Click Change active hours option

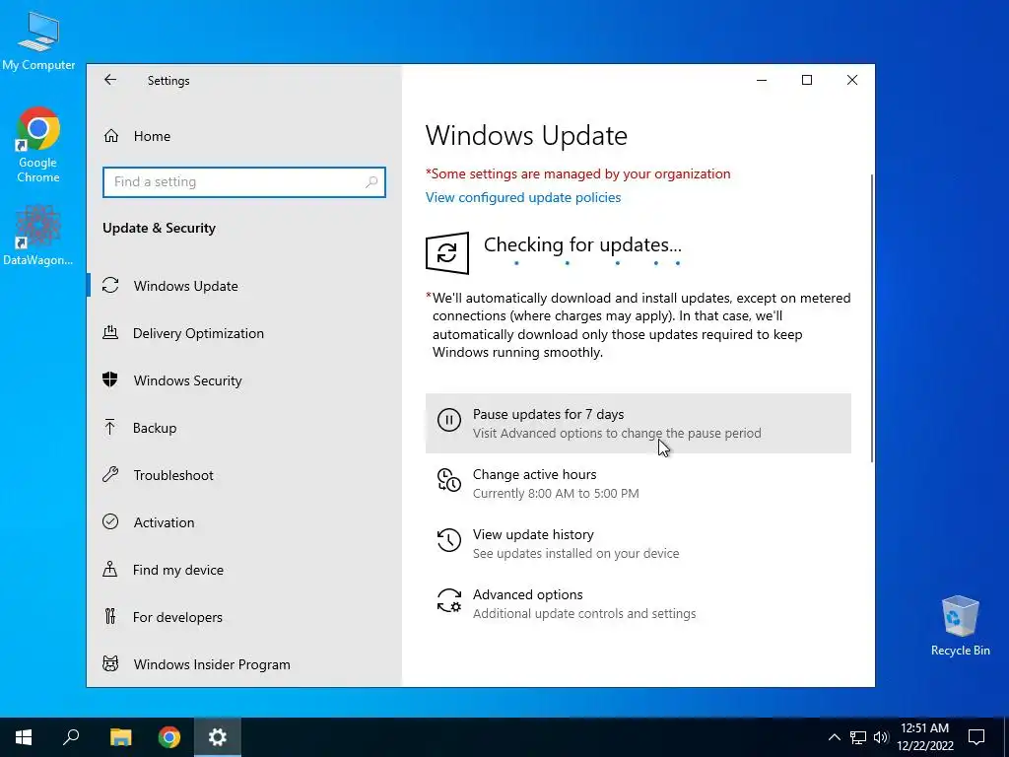click(535, 474)
